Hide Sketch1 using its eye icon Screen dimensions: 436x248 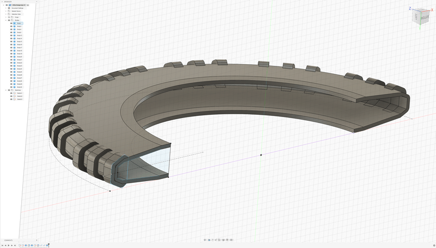point(11,93)
